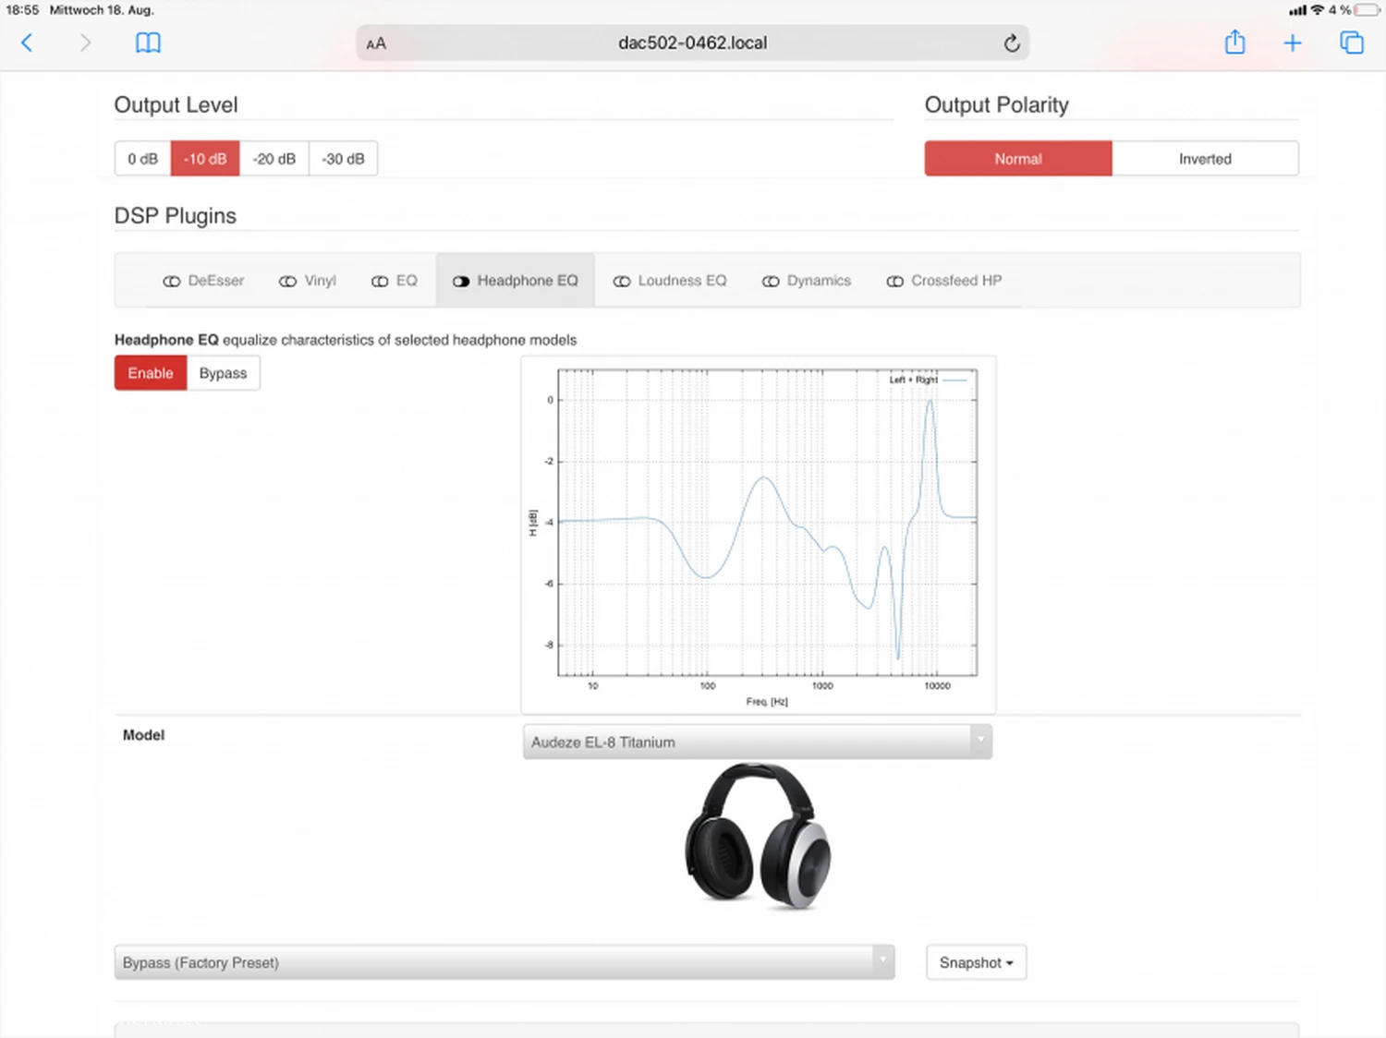The height and width of the screenshot is (1038, 1386).
Task: Enable the Headphone EQ plugin
Action: click(x=151, y=373)
